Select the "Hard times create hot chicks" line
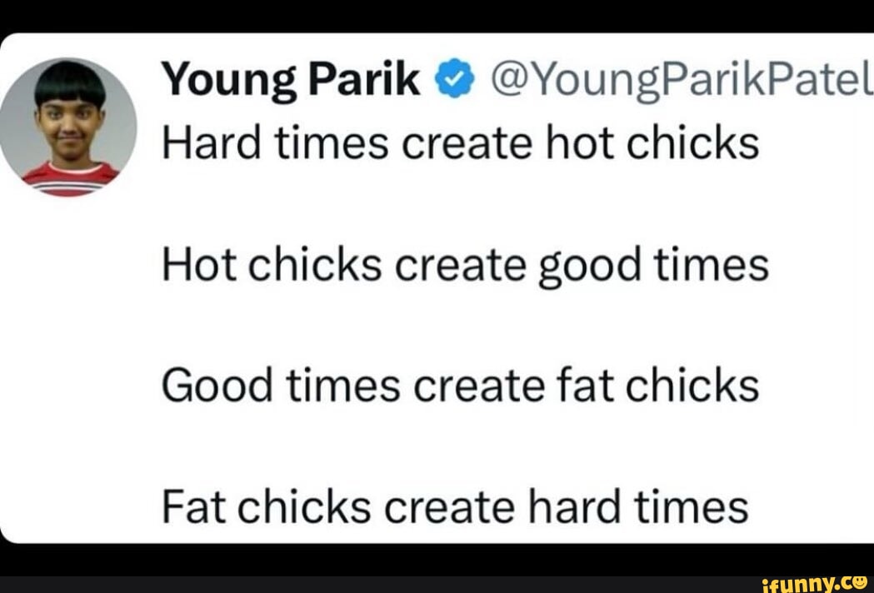874x593 pixels. pos(460,143)
